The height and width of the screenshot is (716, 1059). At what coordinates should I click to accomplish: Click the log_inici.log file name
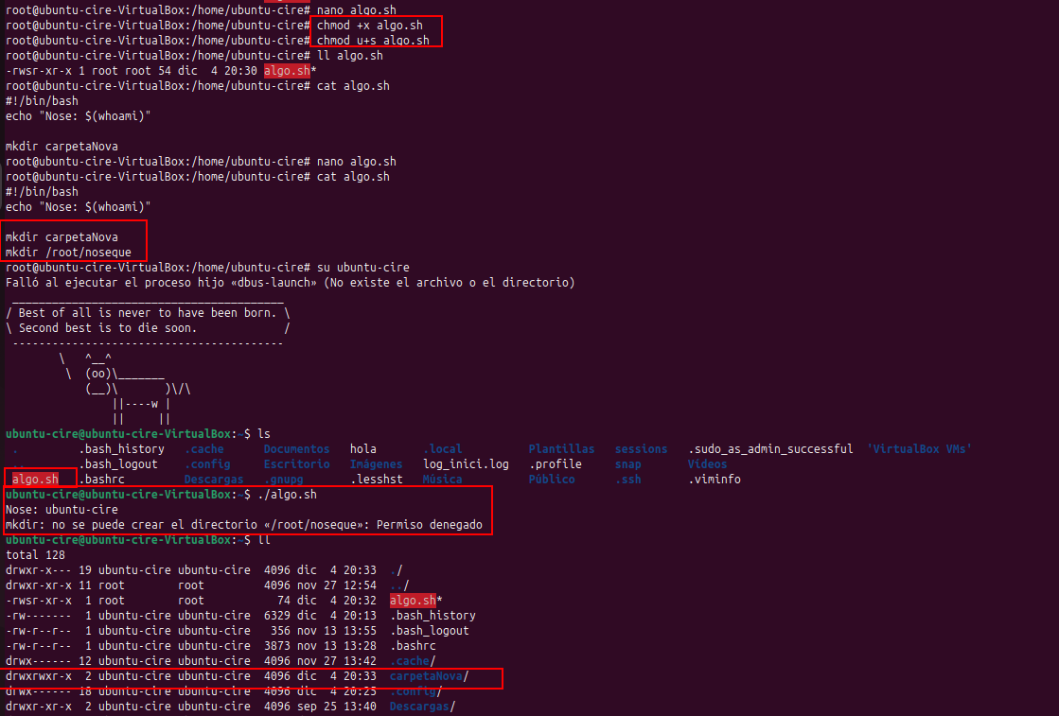pos(466,464)
